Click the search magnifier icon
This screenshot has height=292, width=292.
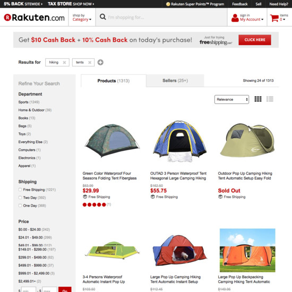point(103,17)
